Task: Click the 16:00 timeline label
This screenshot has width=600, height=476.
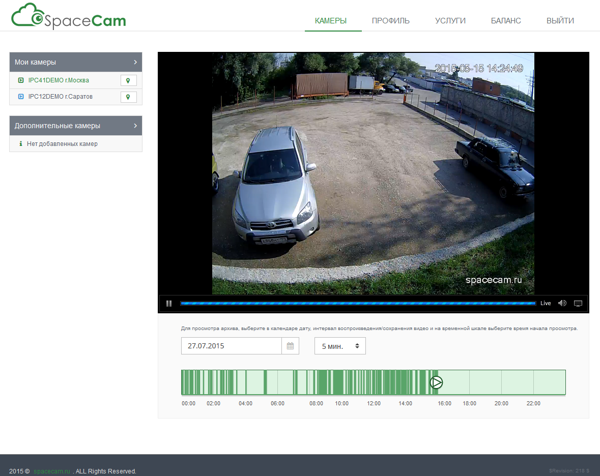Action: tap(445, 403)
